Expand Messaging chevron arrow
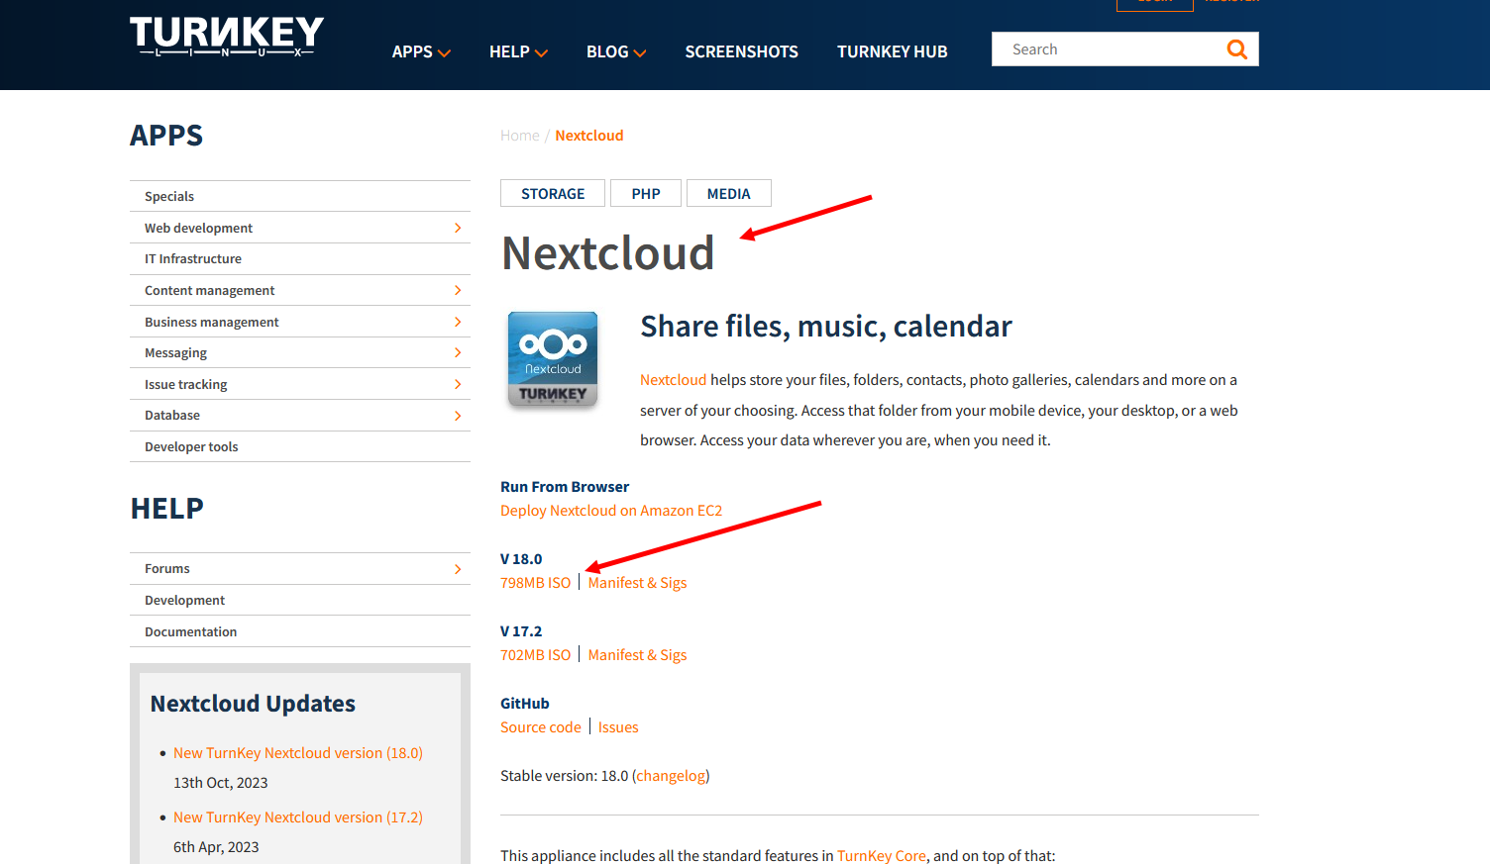The image size is (1490, 864). point(458,352)
